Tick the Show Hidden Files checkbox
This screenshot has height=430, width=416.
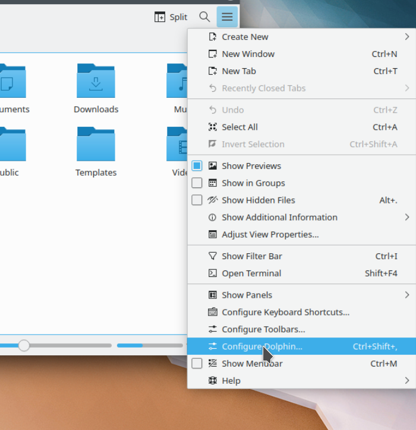[197, 200]
